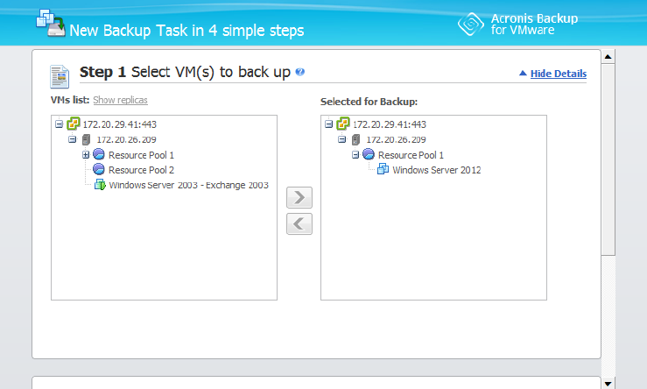Click the Windows Server 2012 VM icon

383,169
